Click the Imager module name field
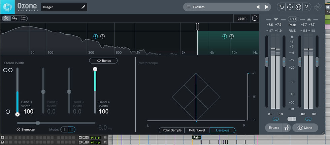This screenshot has height=145, width=330. pyautogui.click(x=64, y=7)
